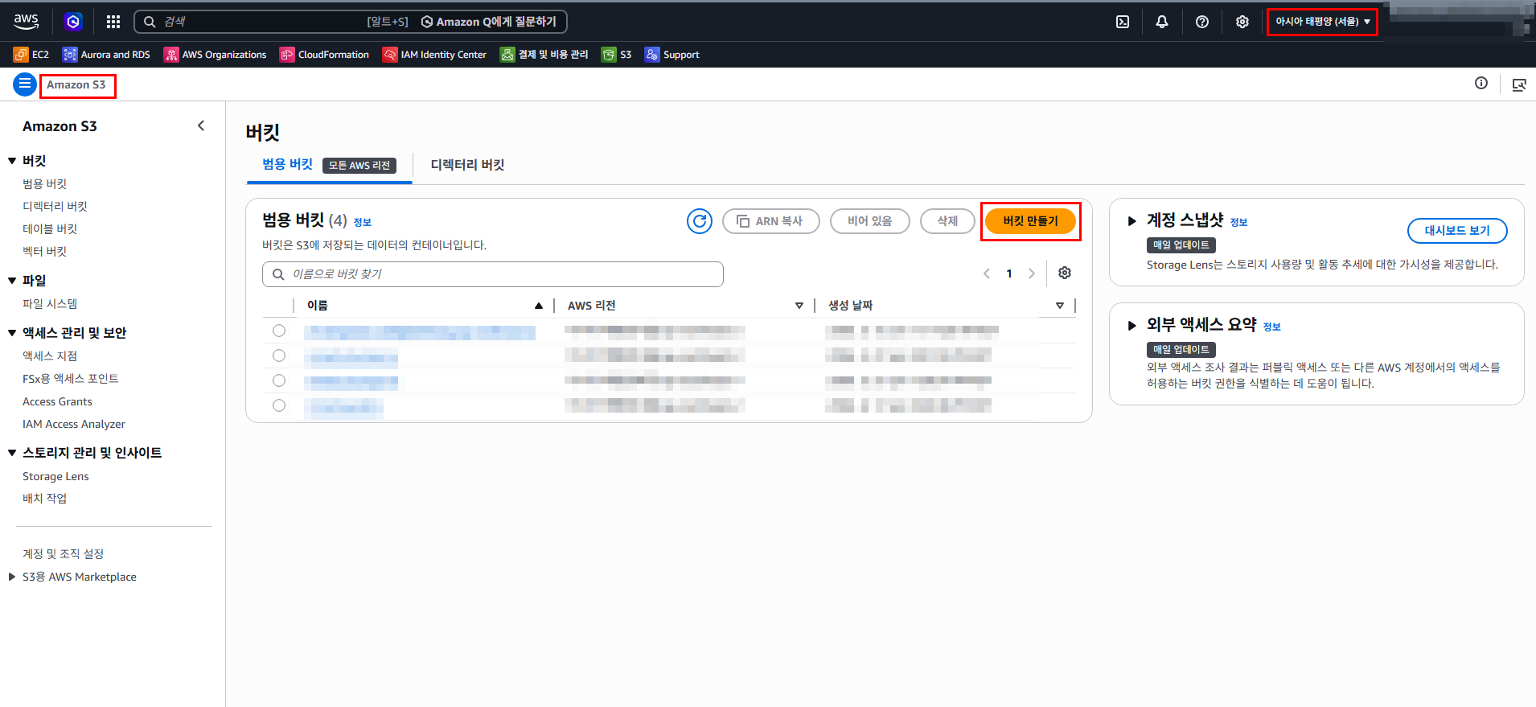Refresh the bucket list
Screen dimensions: 1536x707
tap(700, 221)
